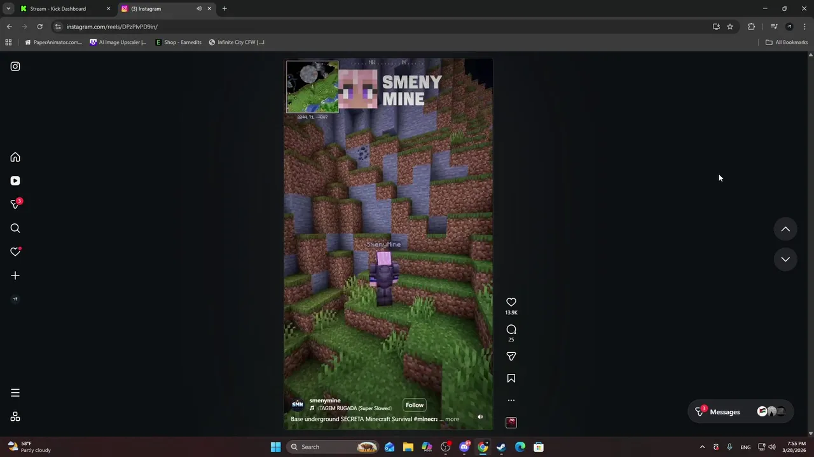This screenshot has width=814, height=457.
Task: Share the reel via paper plane icon
Action: (x=511, y=357)
